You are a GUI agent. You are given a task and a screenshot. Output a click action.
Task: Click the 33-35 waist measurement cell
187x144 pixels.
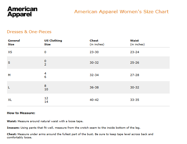(134, 100)
